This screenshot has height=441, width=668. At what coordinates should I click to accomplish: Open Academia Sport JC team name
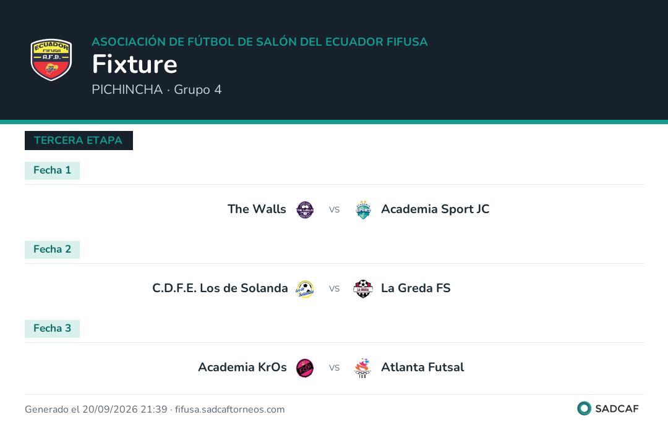[x=435, y=209]
